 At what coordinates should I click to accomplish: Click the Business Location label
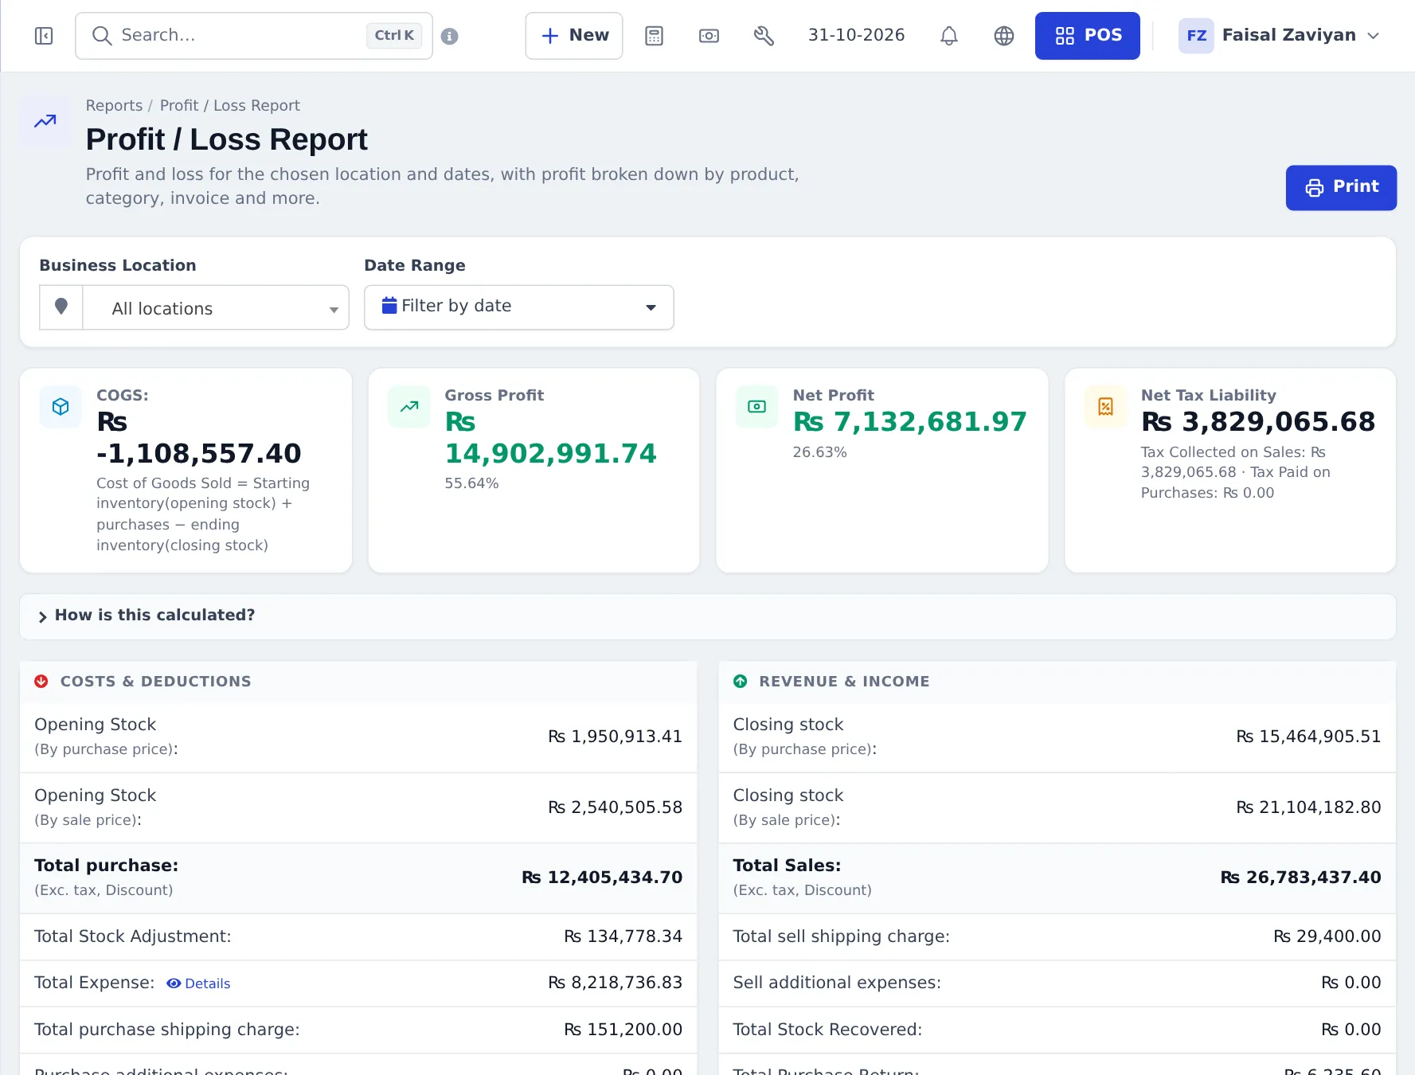click(117, 265)
